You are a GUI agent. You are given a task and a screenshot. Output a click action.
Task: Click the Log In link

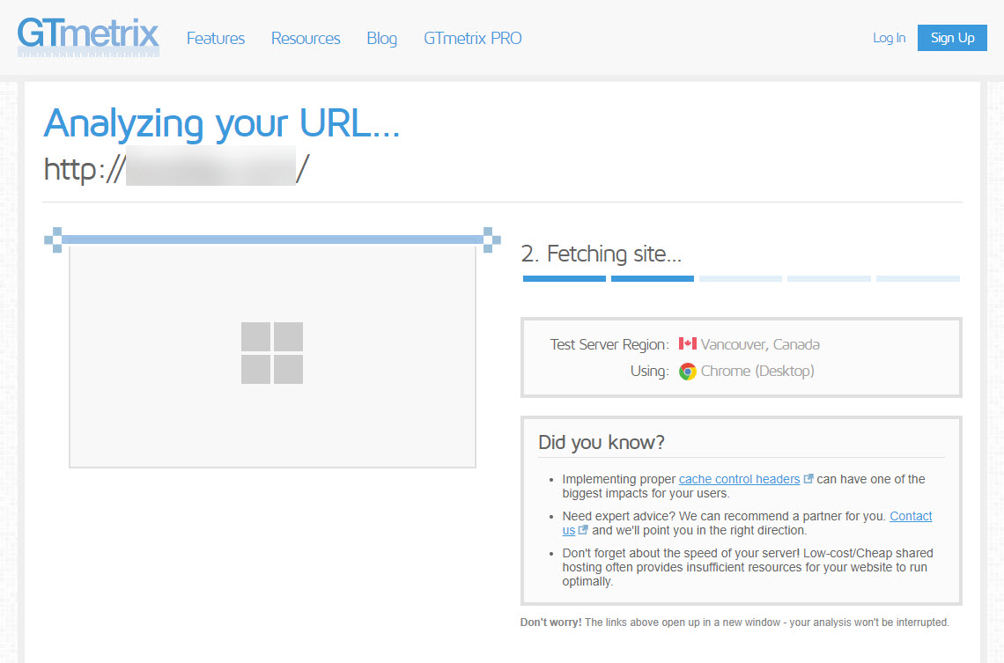(x=889, y=38)
